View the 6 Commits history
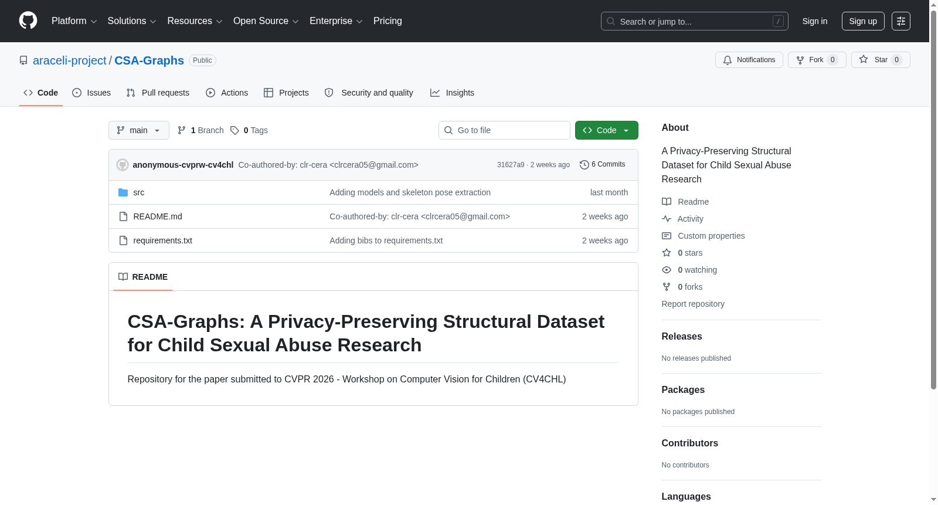Screen dimensions: 938x505 602,165
